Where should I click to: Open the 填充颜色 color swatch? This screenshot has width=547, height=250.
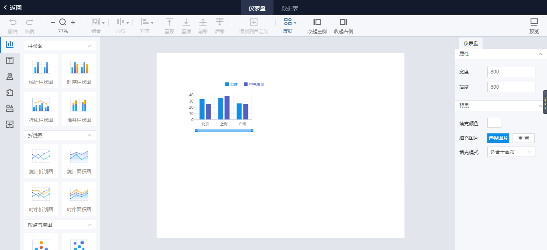[494, 123]
